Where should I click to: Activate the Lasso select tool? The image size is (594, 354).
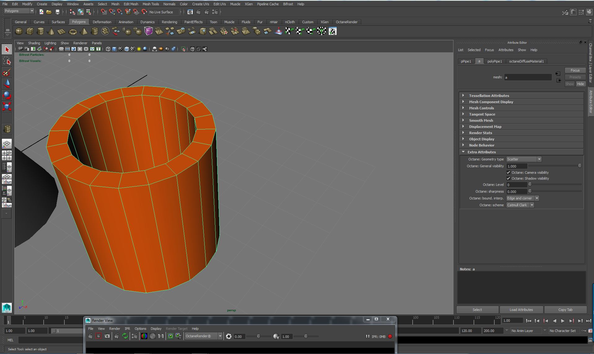coord(7,61)
